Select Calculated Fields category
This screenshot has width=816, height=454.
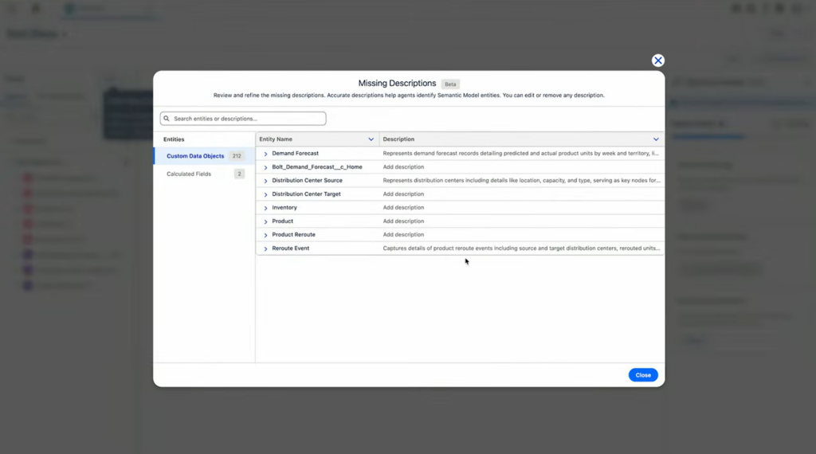click(204, 174)
